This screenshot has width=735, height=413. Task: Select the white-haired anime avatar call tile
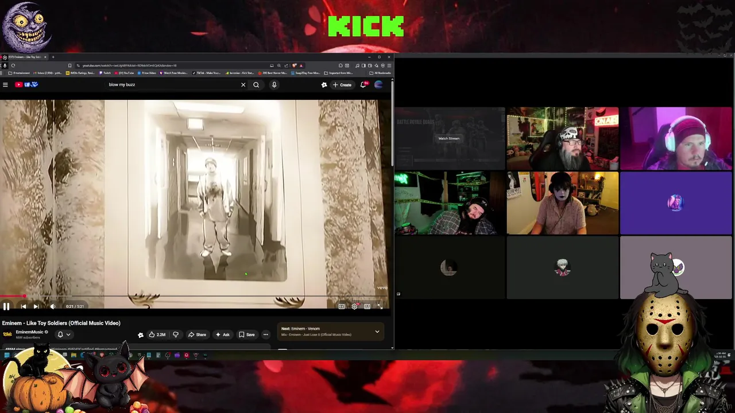[x=563, y=268]
